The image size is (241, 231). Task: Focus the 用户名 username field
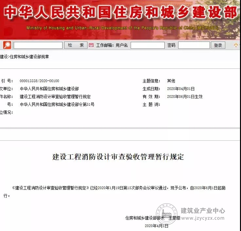pos(148,45)
